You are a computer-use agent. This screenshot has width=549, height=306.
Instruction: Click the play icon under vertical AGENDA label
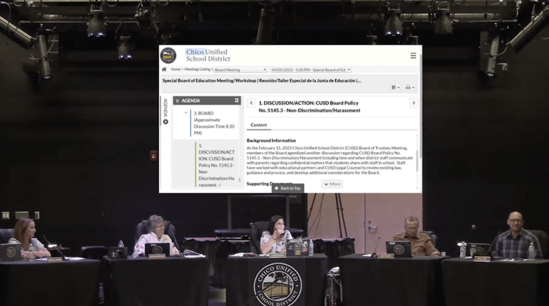[166, 122]
